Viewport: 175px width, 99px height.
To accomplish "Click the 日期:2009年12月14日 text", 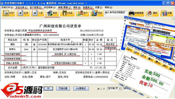I will (x=92, y=35).
